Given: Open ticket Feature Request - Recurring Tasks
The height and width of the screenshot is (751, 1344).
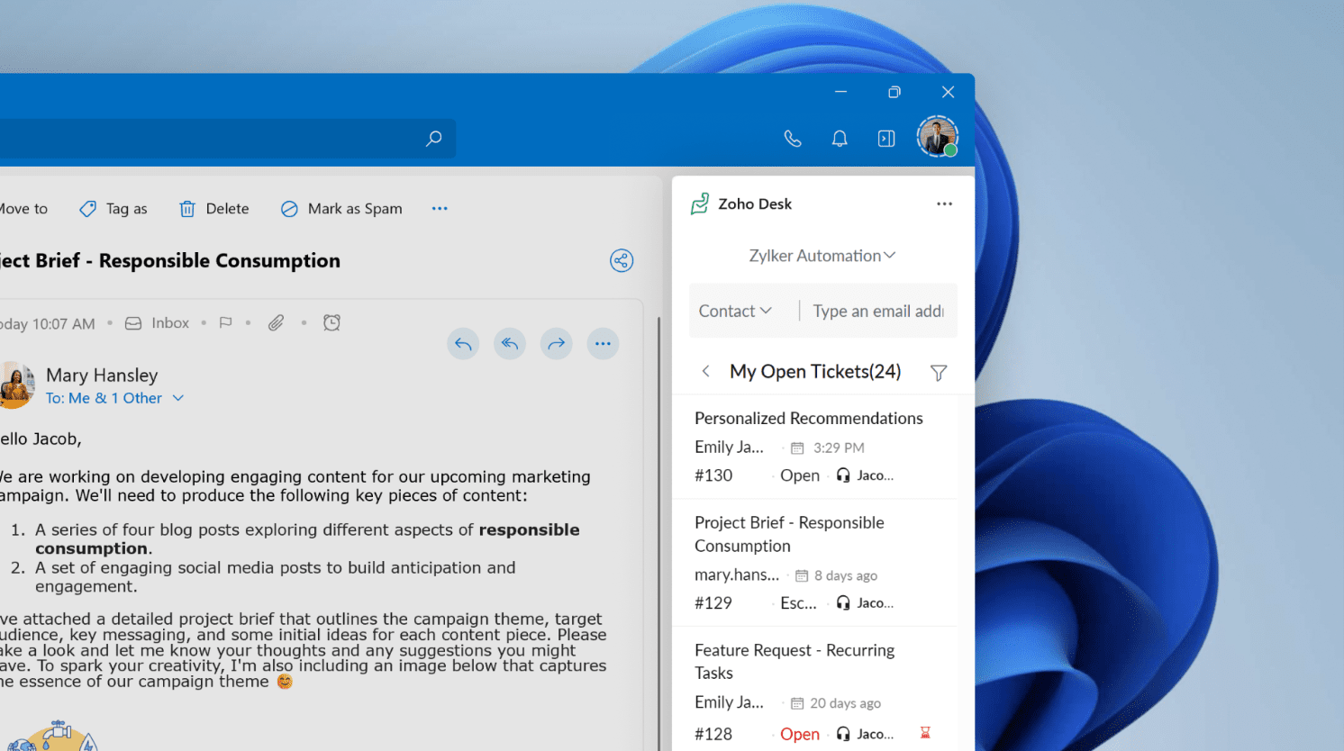Looking at the screenshot, I should 795,662.
